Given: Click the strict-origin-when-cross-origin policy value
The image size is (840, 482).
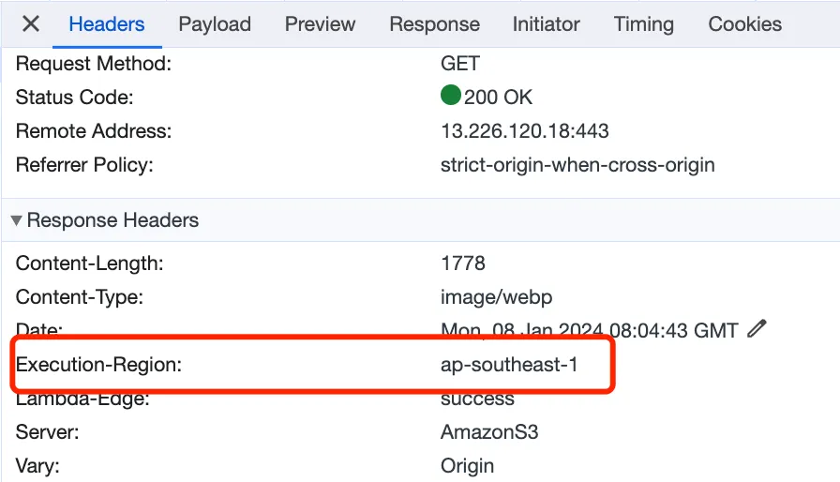Looking at the screenshot, I should click(577, 165).
